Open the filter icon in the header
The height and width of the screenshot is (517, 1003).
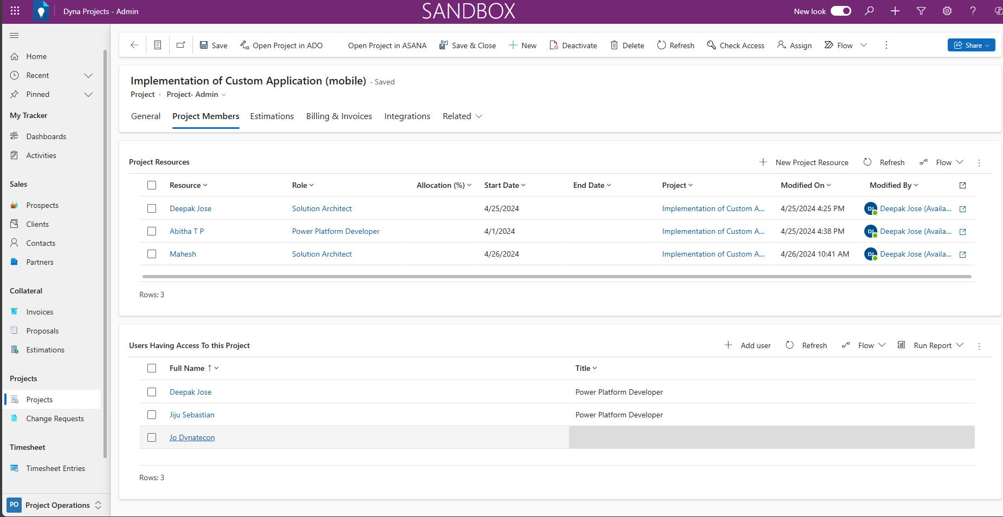921,11
